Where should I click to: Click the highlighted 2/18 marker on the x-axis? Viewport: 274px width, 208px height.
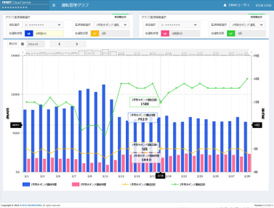161,176
